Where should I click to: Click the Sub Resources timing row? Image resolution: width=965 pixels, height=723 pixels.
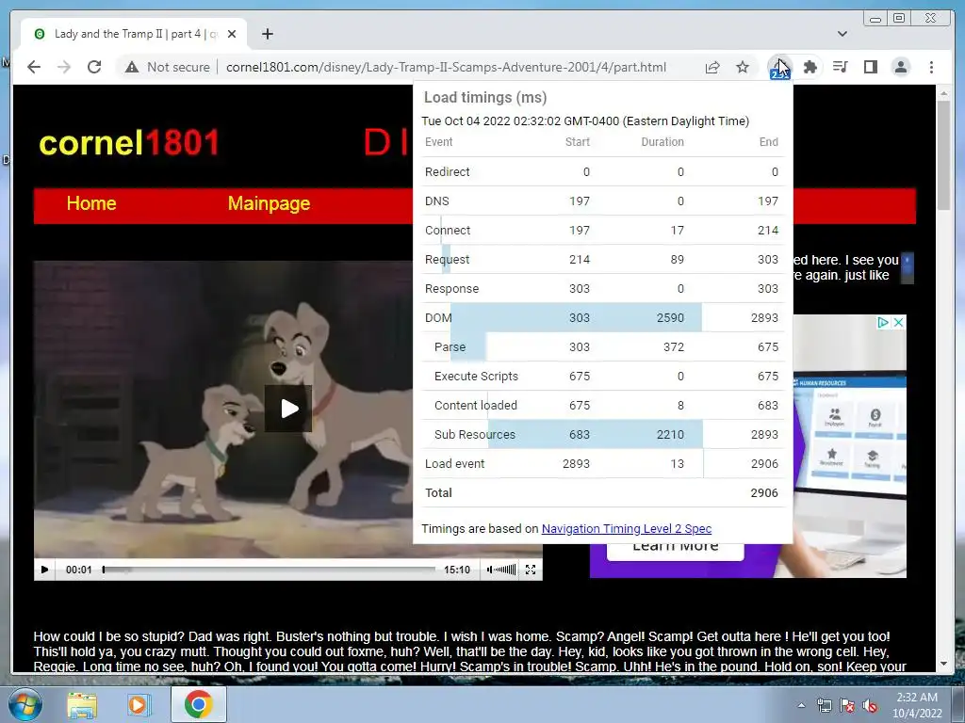(602, 435)
